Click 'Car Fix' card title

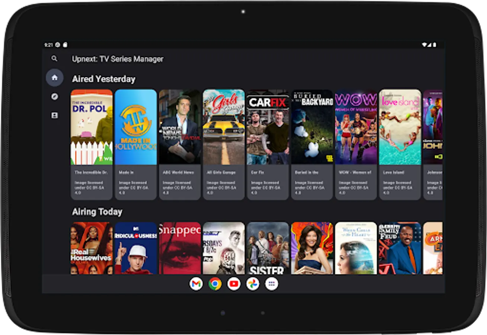point(257,173)
